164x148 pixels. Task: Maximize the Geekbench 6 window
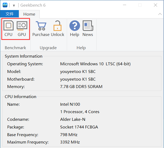pyautogui.click(x=140, y=5)
